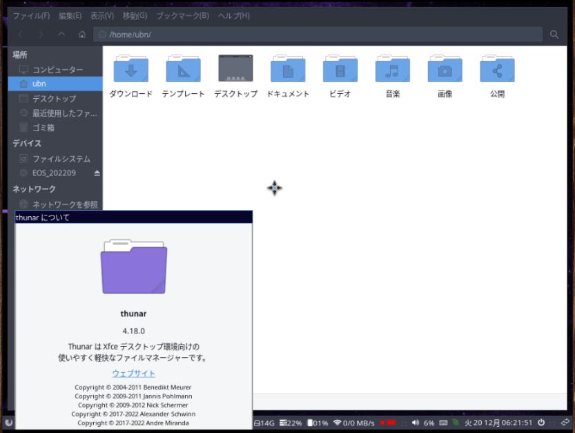Click the Alexander Schwinn copyright line
This screenshot has height=433, width=575.
tap(133, 414)
